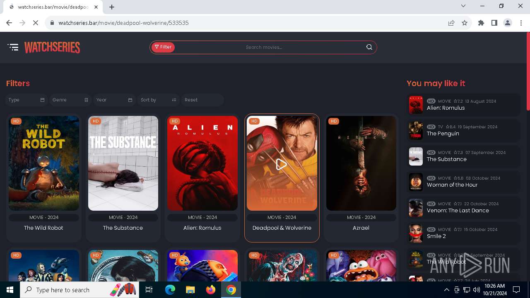Open the tab search chevron in title bar

click(463, 6)
